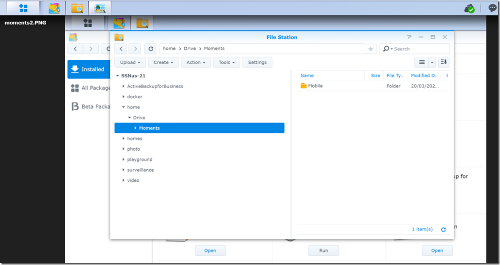Open File Station help question mark

click(x=409, y=37)
